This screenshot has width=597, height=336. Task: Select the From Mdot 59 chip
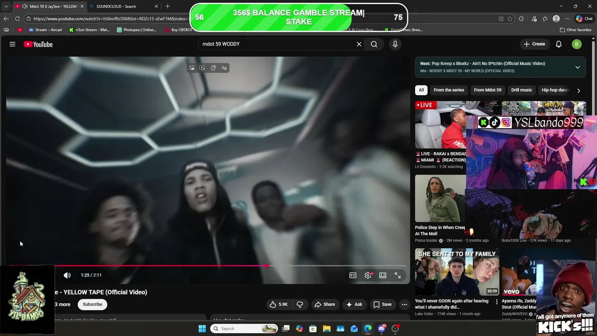487,90
